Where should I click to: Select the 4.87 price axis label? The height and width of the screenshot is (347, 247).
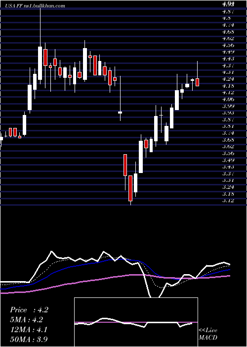point(228,11)
